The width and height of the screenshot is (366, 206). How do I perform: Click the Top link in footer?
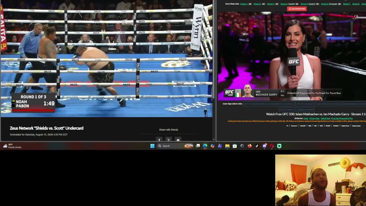click(x=351, y=118)
